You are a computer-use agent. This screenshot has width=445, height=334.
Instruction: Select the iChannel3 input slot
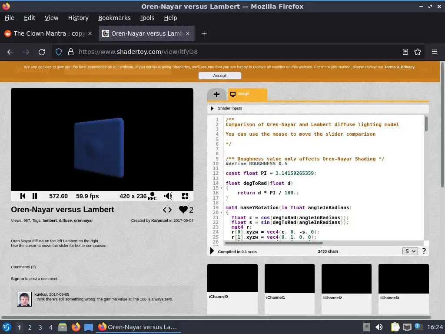404,279
